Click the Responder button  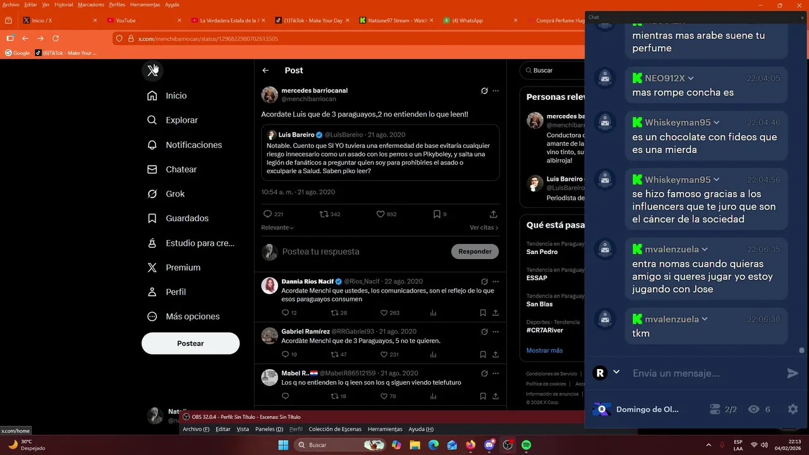(x=475, y=252)
